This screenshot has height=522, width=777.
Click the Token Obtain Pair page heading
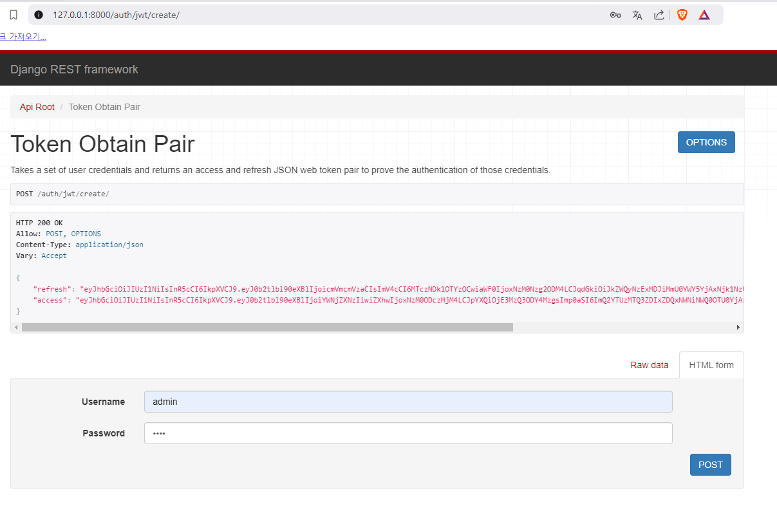point(102,144)
